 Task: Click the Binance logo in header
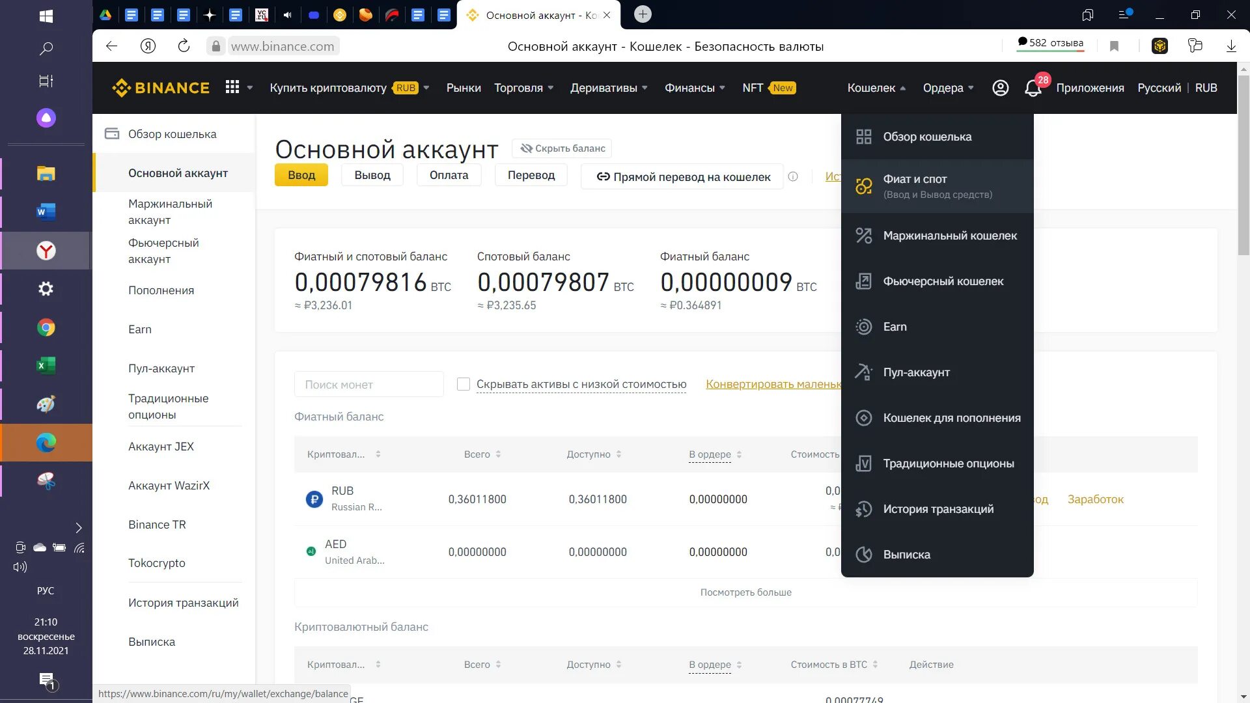(x=161, y=88)
